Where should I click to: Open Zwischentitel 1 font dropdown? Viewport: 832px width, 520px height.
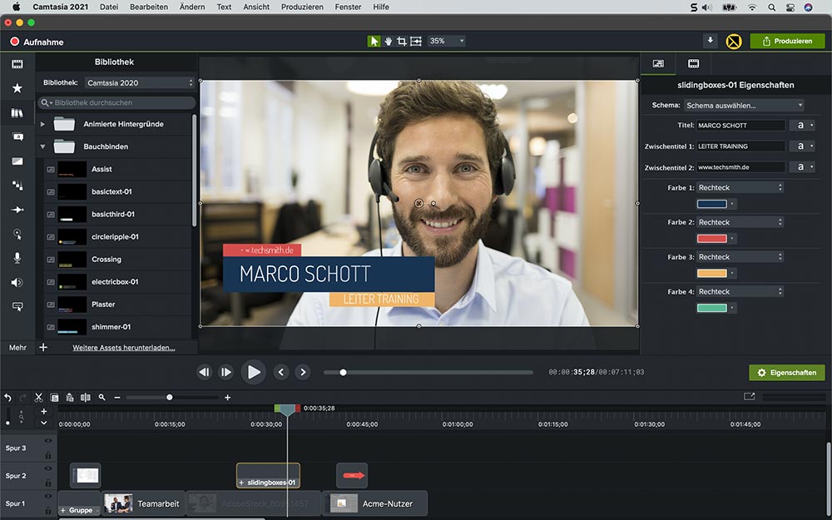(x=802, y=146)
